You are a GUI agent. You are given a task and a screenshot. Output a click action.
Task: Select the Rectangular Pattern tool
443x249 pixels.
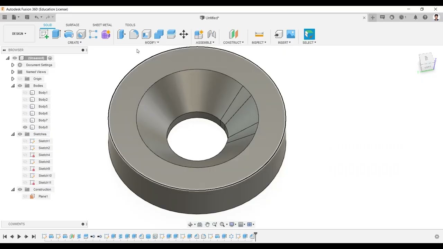(x=93, y=34)
